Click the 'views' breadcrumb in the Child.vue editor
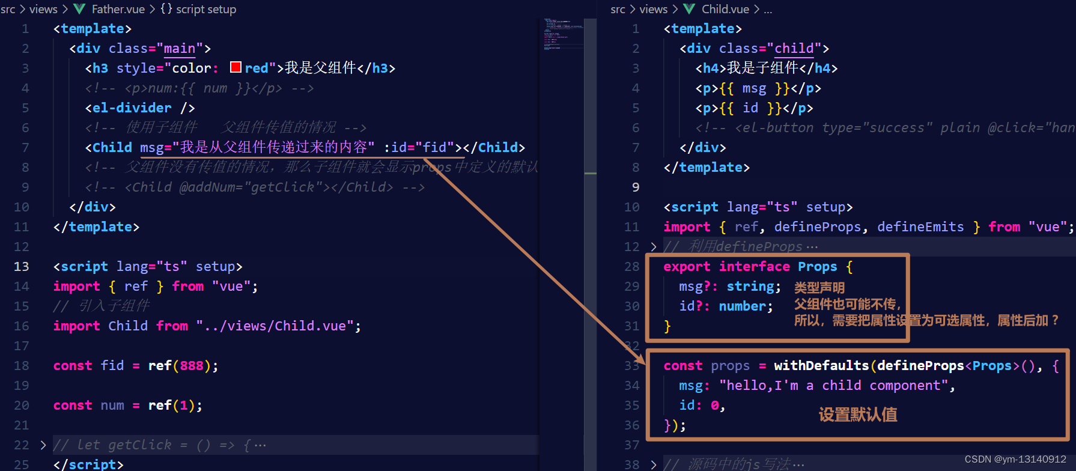 point(654,9)
